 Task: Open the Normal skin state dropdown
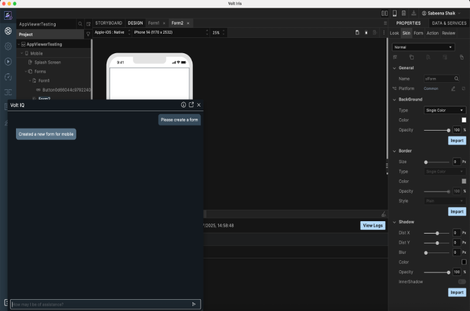(x=423, y=47)
